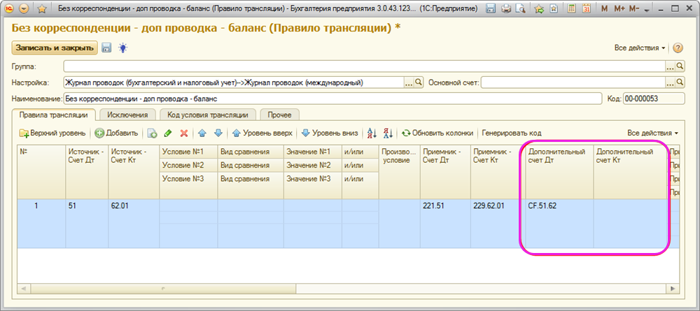The image size is (700, 311).
Task: Click the green pencil edit row icon
Action: (x=168, y=133)
